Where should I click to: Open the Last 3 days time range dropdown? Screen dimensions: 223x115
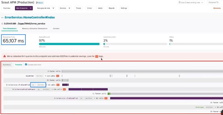coord(191,2)
